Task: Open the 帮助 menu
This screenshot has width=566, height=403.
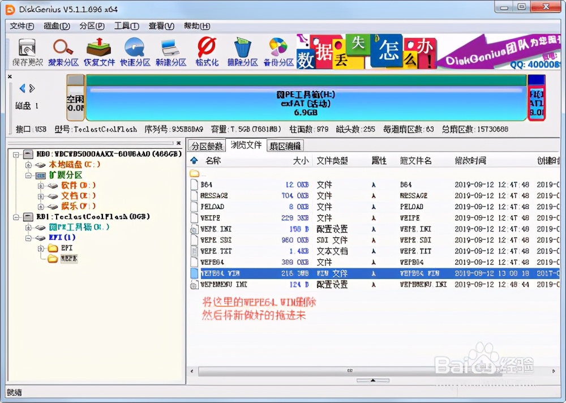Action: click(196, 25)
